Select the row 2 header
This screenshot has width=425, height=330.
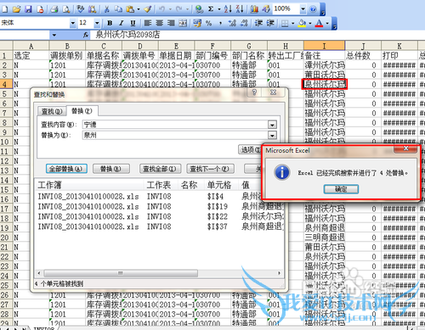(6, 65)
